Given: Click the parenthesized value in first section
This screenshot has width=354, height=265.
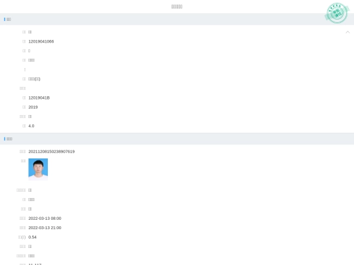Looking at the screenshot, I should (34, 79).
